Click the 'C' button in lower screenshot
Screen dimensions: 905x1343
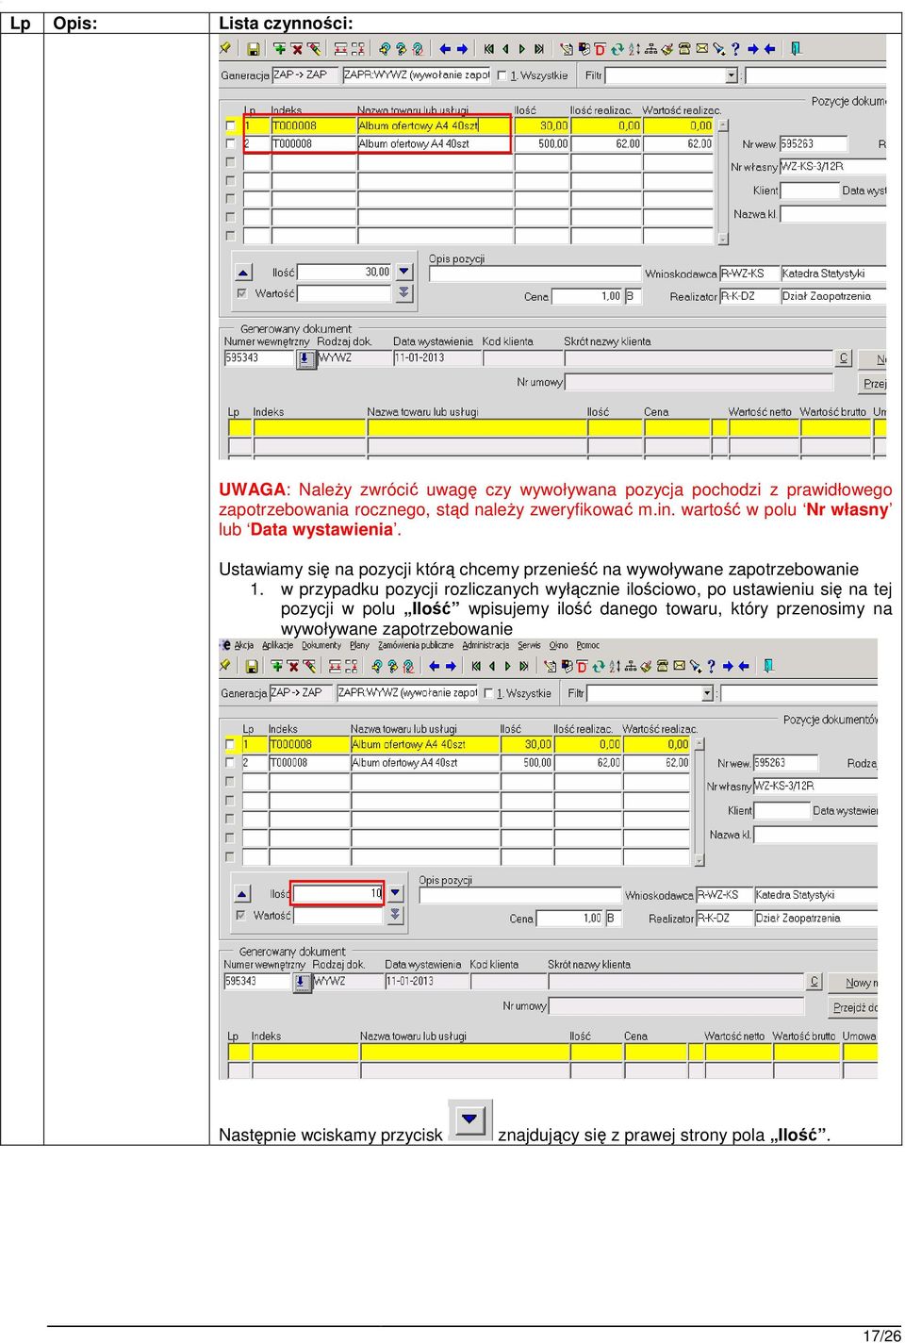[x=814, y=982]
